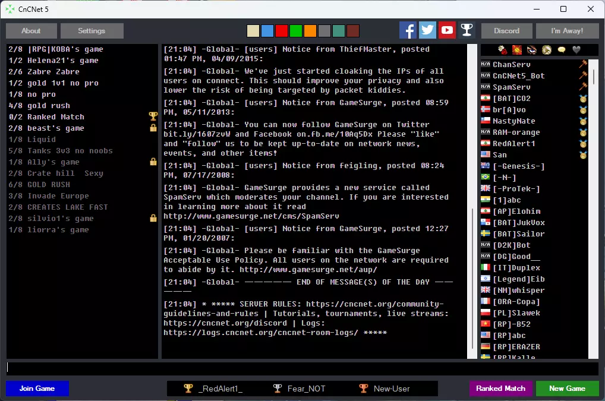The height and width of the screenshot is (401, 605).
Task: Pick the orange chat color swatch
Action: (310, 31)
